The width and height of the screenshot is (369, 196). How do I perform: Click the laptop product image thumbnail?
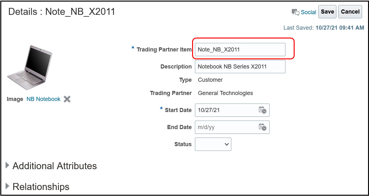pyautogui.click(x=30, y=67)
